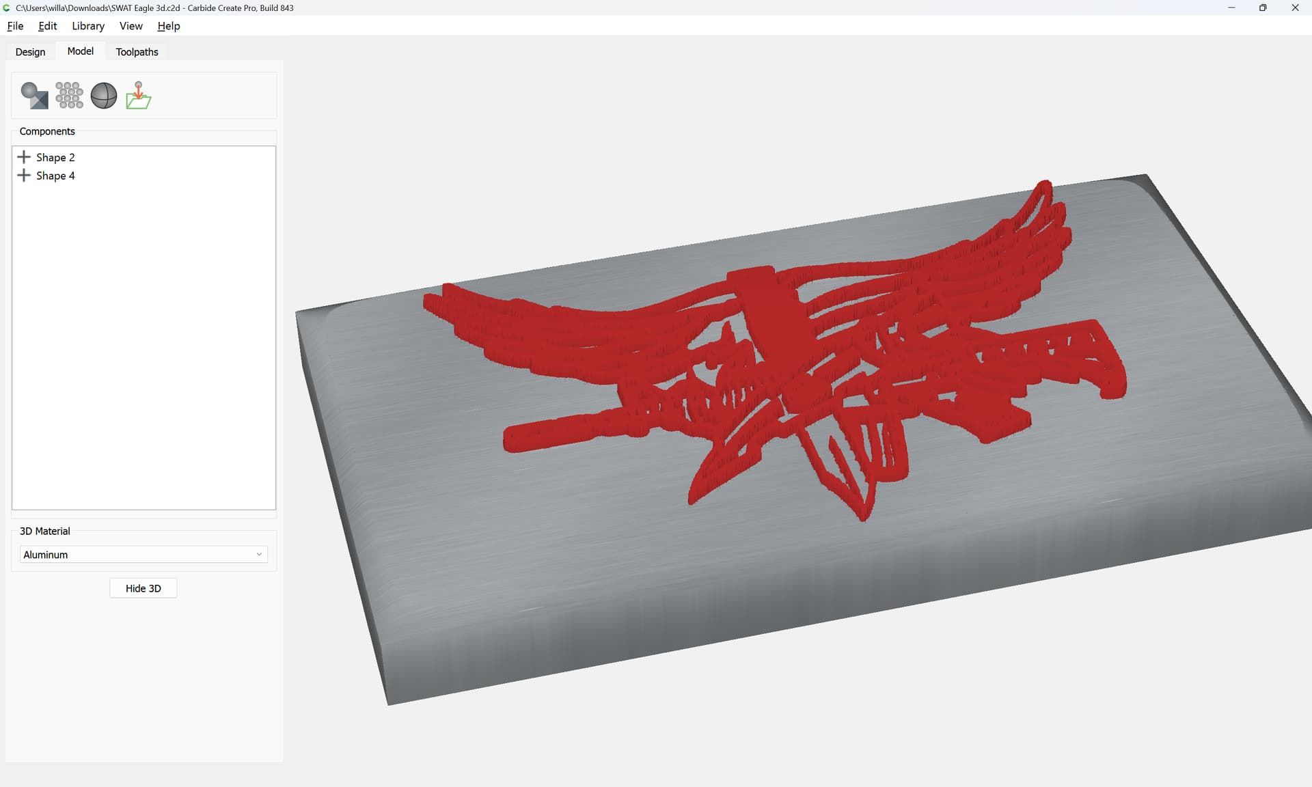Select the Shape 2 component
The width and height of the screenshot is (1312, 787).
point(55,157)
